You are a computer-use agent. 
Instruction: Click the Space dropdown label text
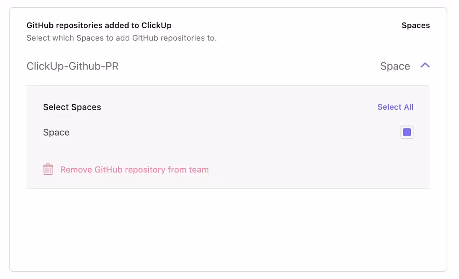[395, 66]
